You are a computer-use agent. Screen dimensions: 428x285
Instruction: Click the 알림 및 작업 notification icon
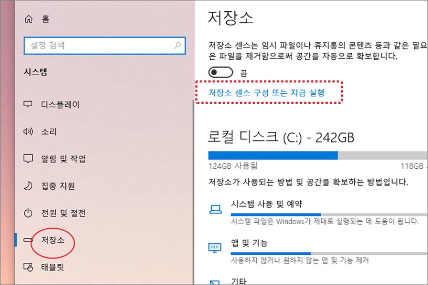coord(28,159)
